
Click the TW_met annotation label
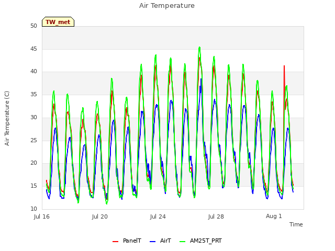click(x=58, y=22)
